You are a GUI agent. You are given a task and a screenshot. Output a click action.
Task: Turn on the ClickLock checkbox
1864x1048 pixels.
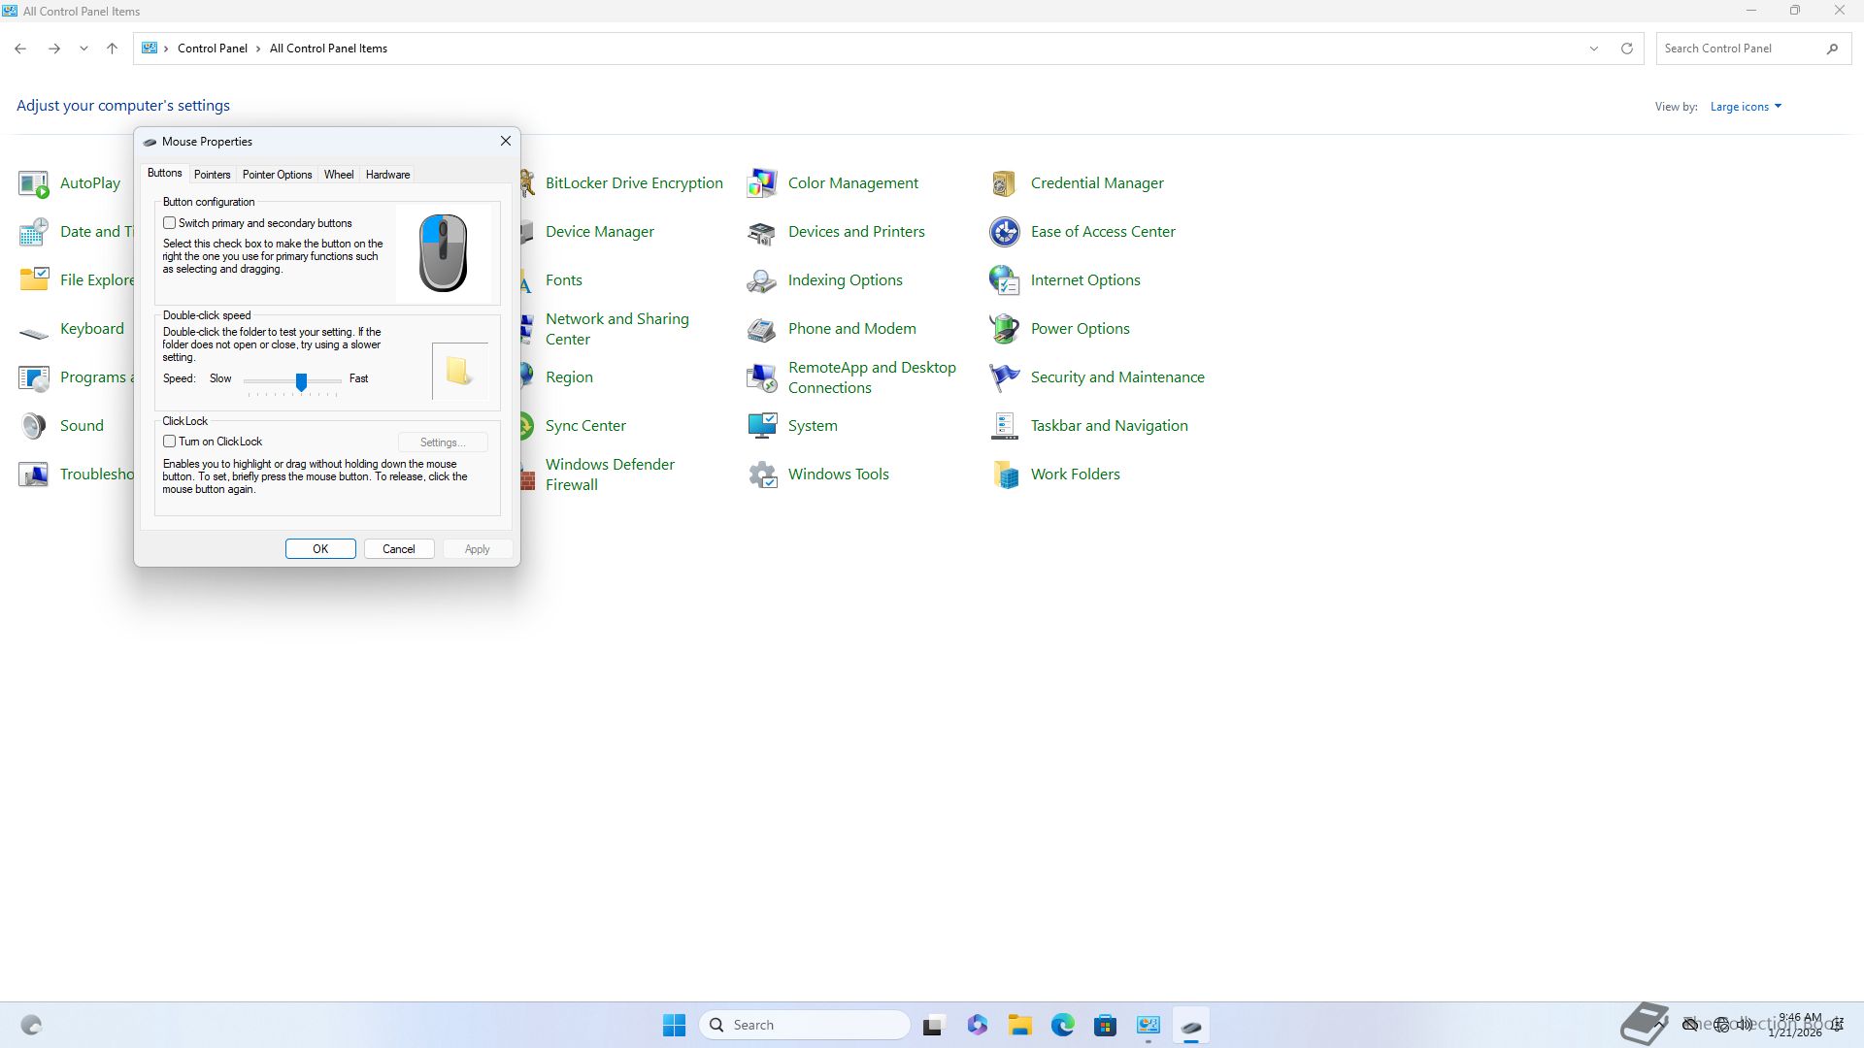click(x=170, y=442)
